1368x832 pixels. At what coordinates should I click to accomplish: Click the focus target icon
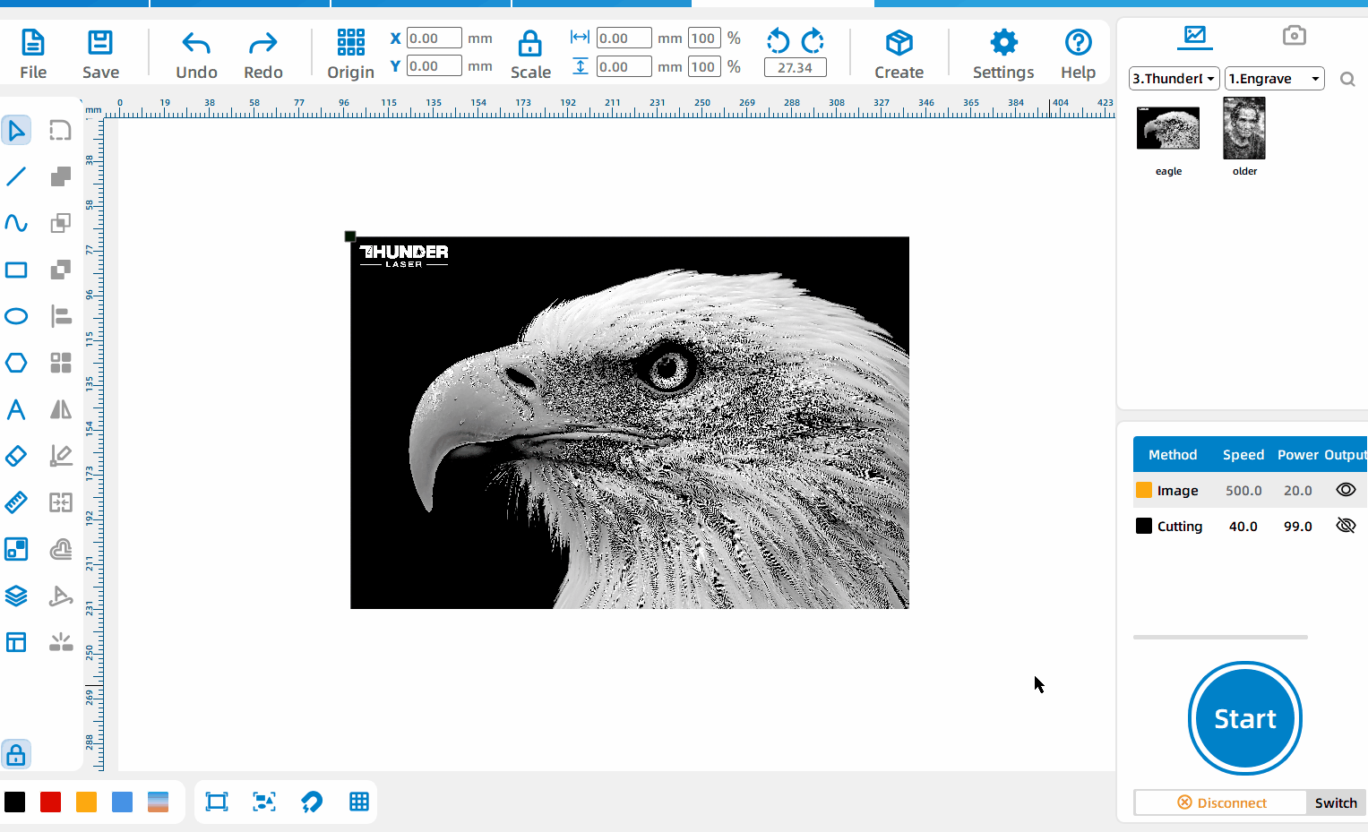(264, 802)
